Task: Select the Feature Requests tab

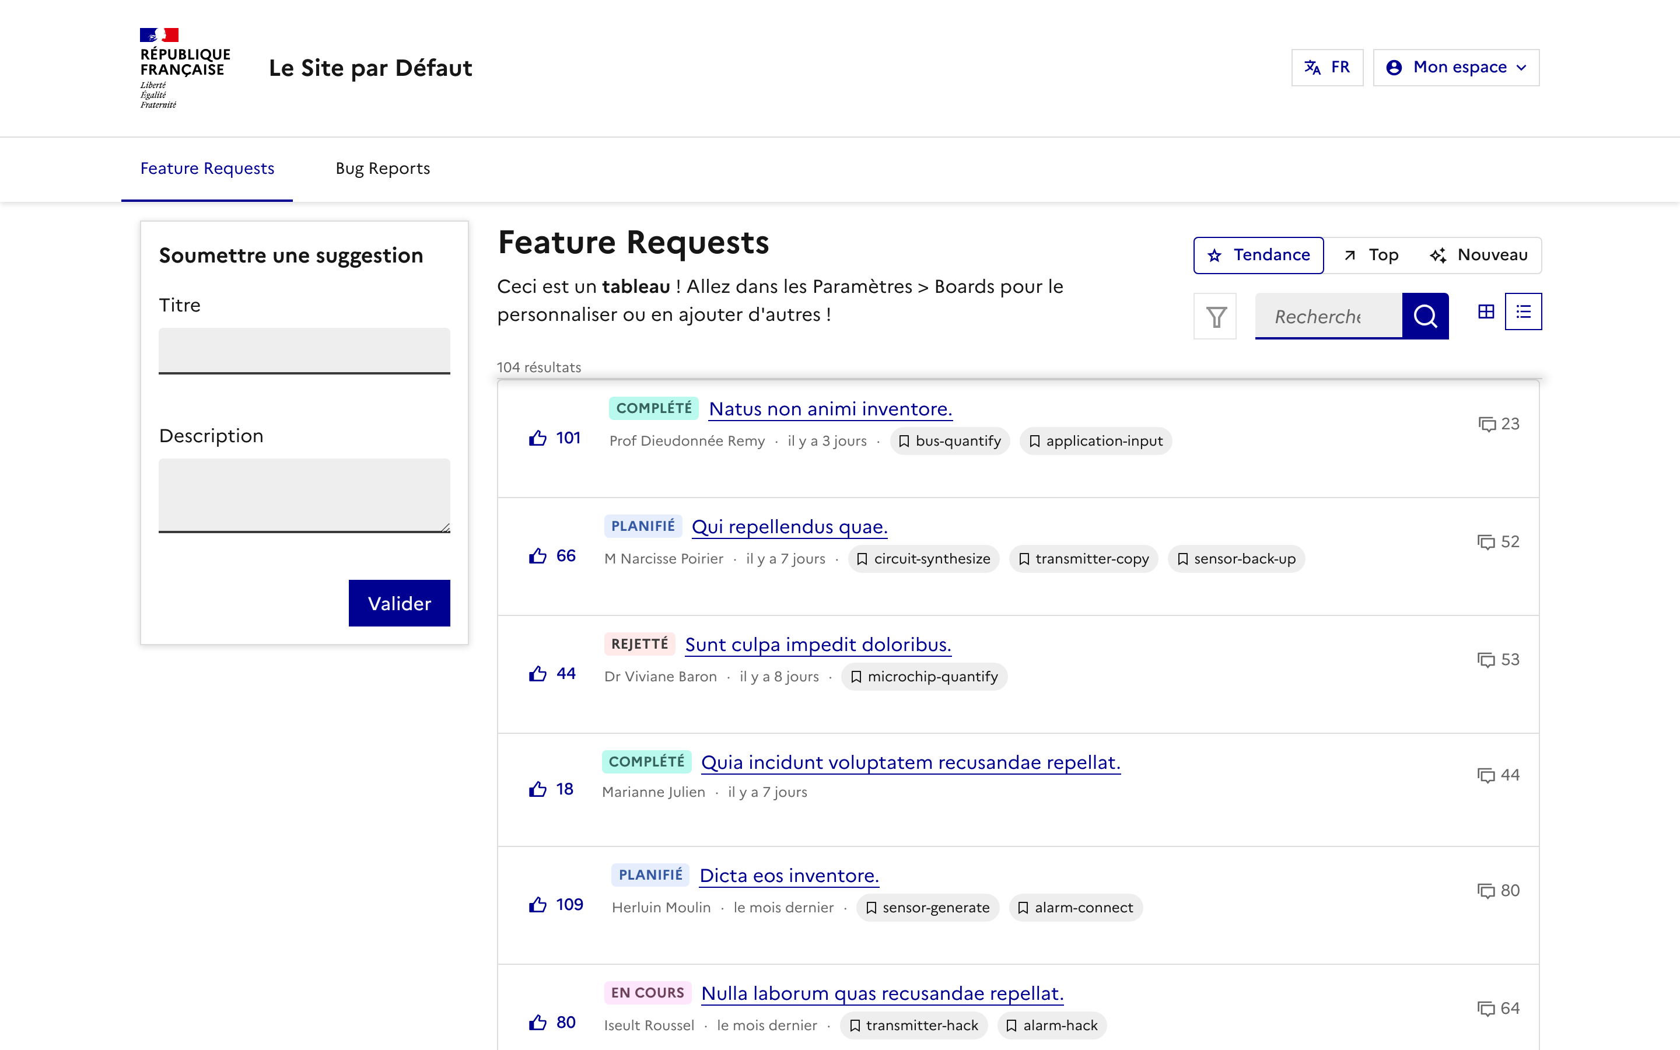Action: tap(207, 169)
